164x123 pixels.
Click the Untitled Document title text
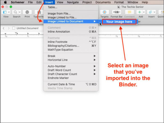pyautogui.click(x=28, y=28)
